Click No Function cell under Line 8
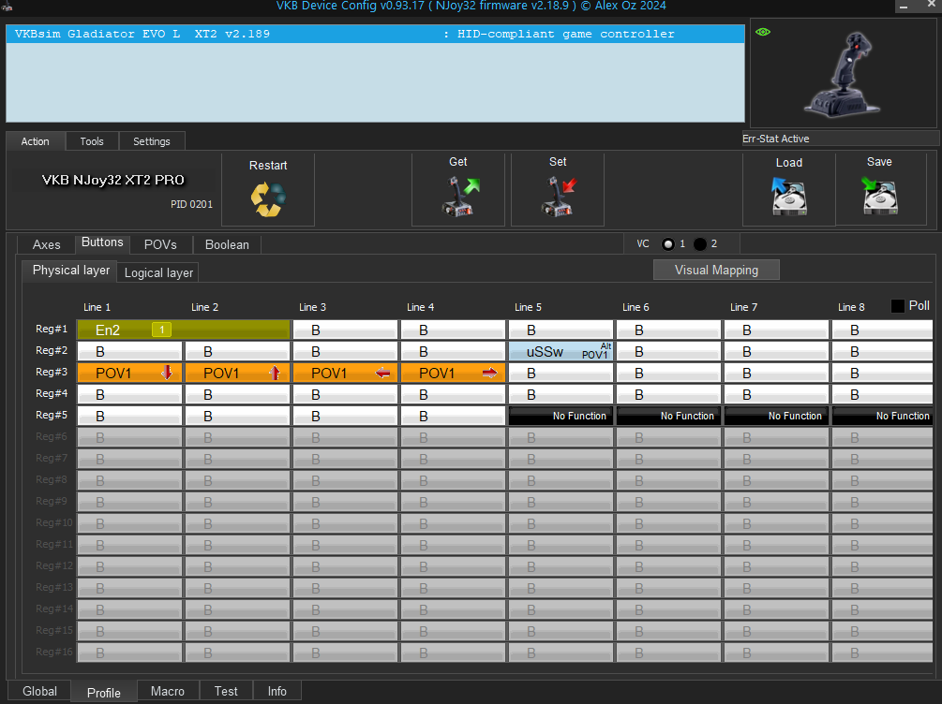 [x=883, y=416]
